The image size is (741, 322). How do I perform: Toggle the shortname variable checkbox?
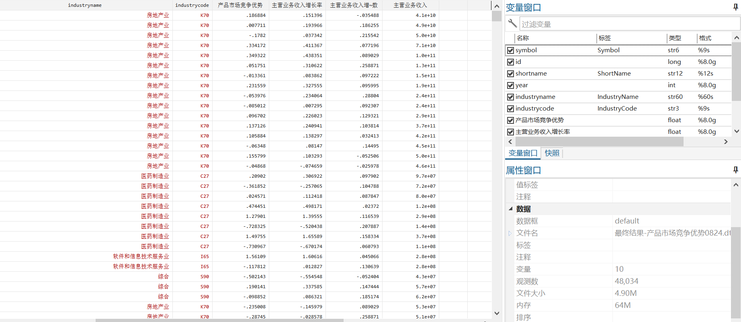click(x=510, y=74)
